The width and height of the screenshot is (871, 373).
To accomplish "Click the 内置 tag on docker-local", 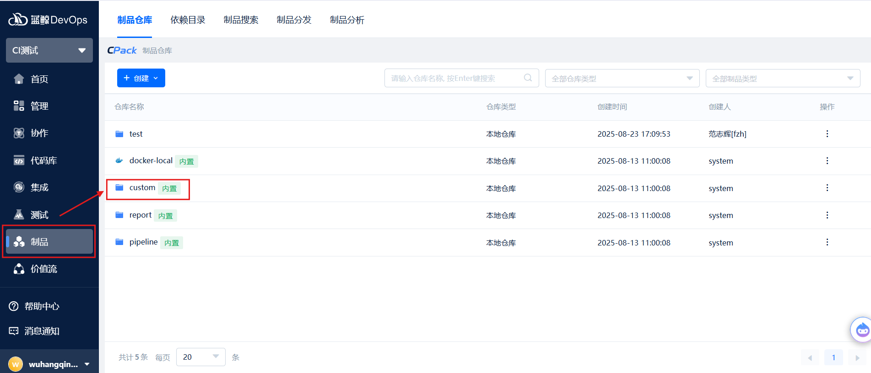I will (x=187, y=161).
